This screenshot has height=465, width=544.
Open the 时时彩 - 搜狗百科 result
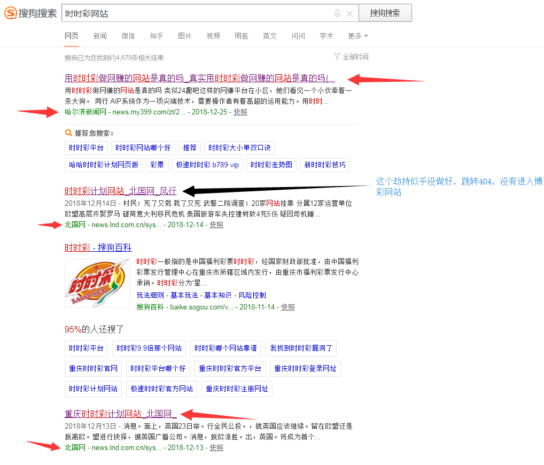point(98,247)
